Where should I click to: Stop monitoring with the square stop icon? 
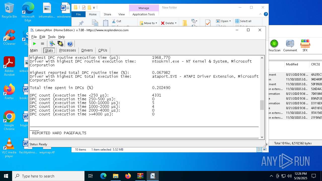click(x=43, y=44)
